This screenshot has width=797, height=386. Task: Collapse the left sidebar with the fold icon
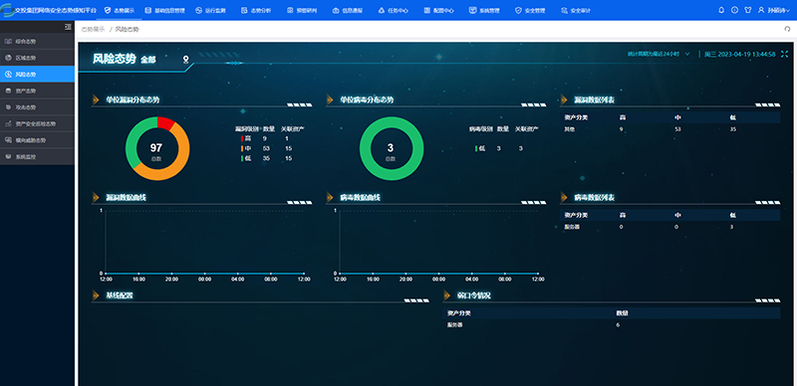click(x=68, y=27)
